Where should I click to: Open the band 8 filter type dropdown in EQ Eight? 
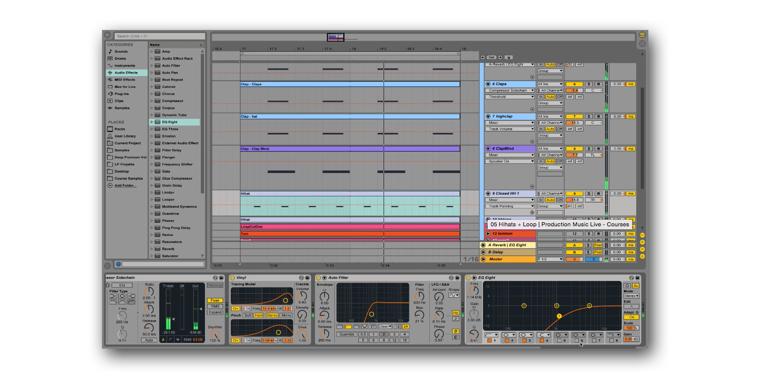[x=613, y=335]
